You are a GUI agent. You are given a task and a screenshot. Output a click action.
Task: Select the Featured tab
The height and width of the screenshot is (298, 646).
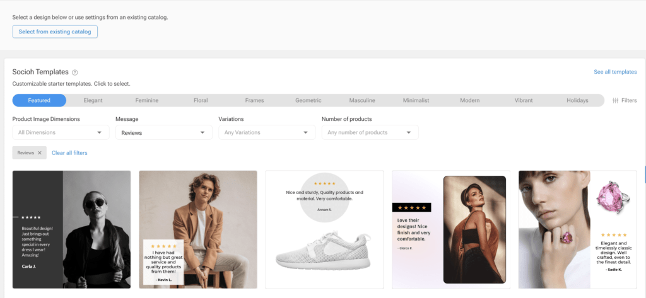click(x=39, y=100)
